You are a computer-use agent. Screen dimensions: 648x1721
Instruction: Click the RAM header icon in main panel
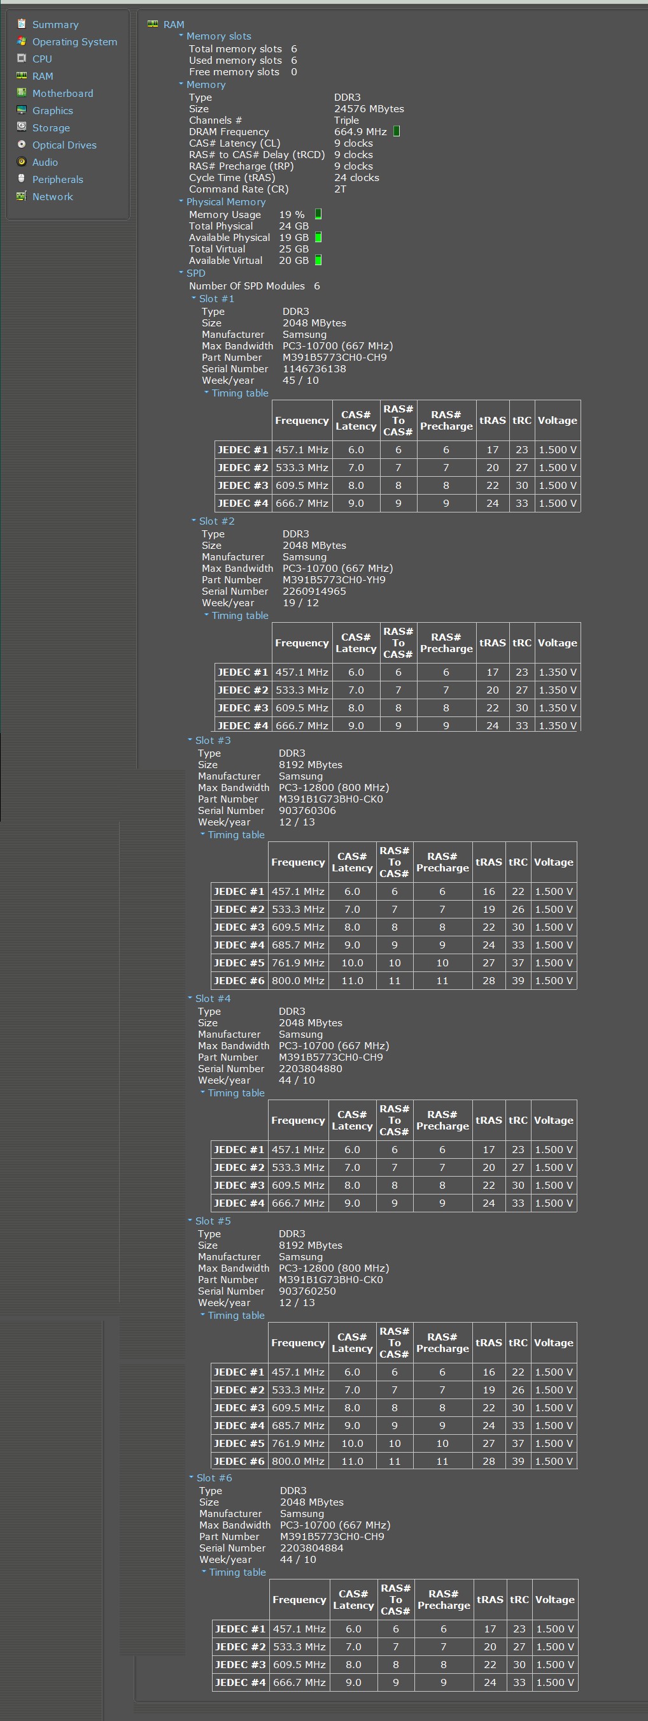pos(153,24)
